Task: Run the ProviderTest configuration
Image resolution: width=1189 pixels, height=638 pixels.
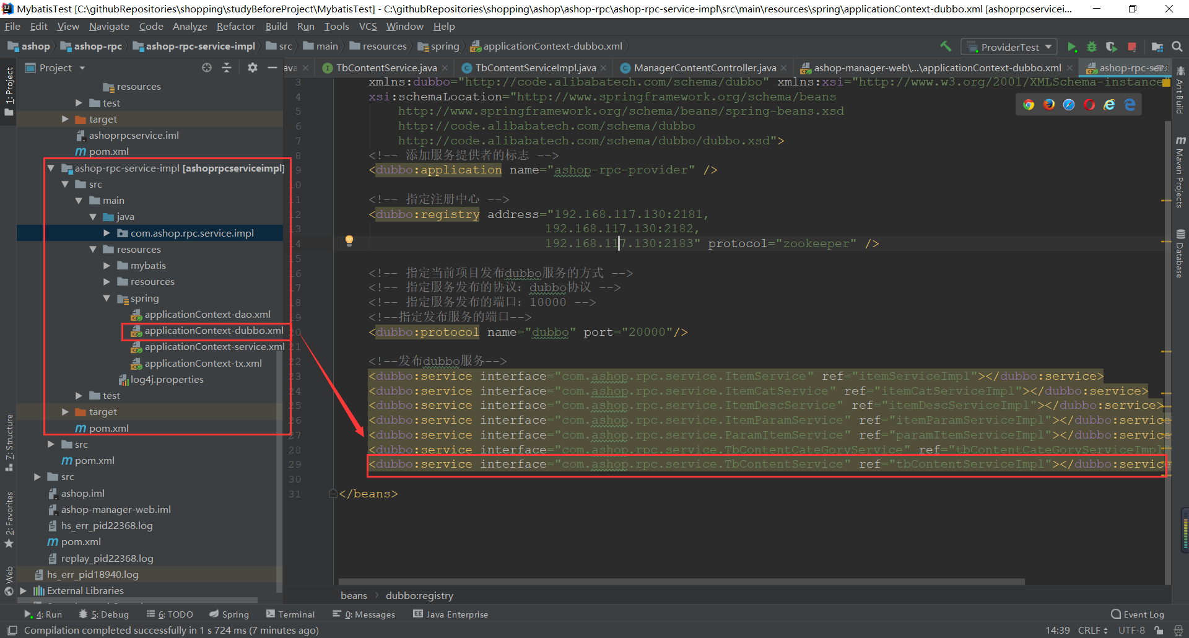Action: (x=1072, y=47)
